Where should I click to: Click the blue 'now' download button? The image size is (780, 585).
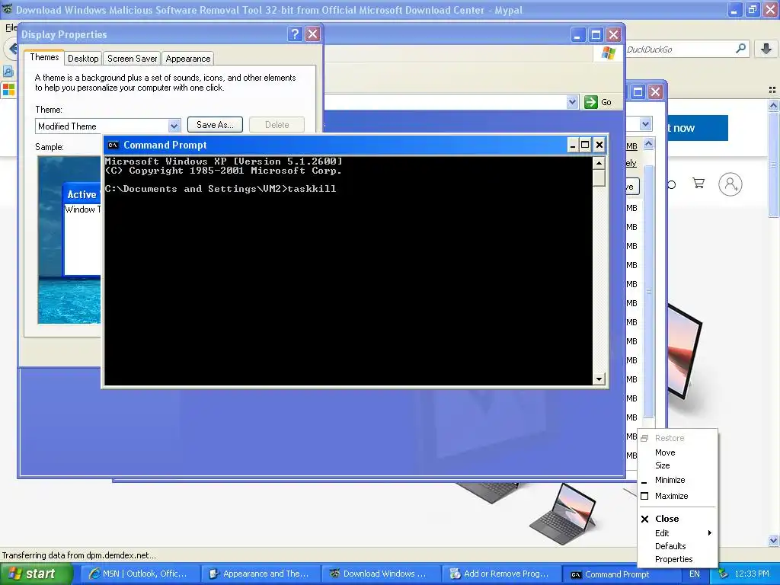[x=697, y=128]
